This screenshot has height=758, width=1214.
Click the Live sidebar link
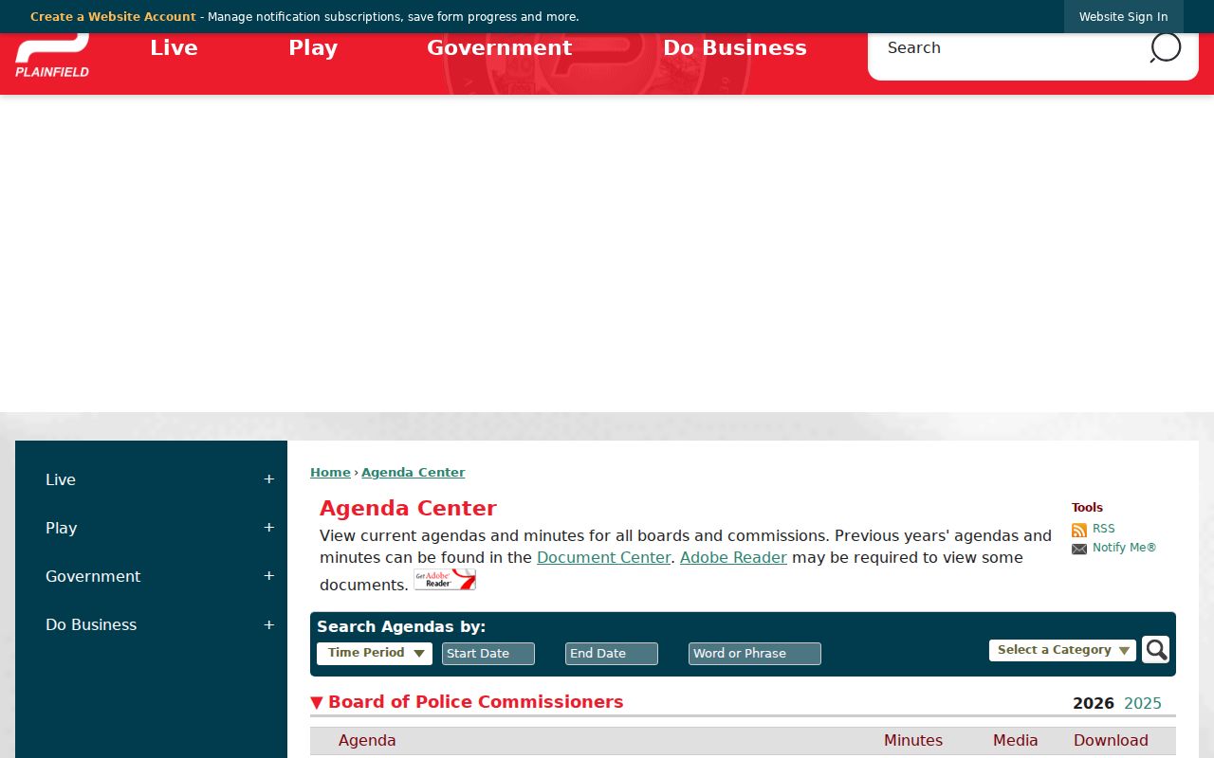tap(61, 480)
